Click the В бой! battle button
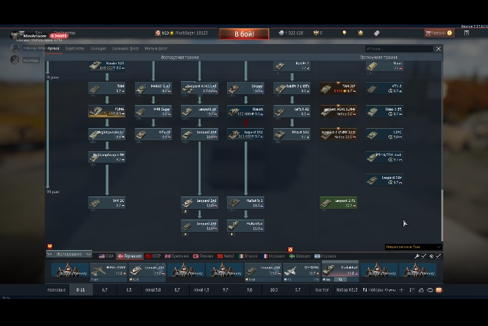The image size is (488, 326). pos(244,34)
